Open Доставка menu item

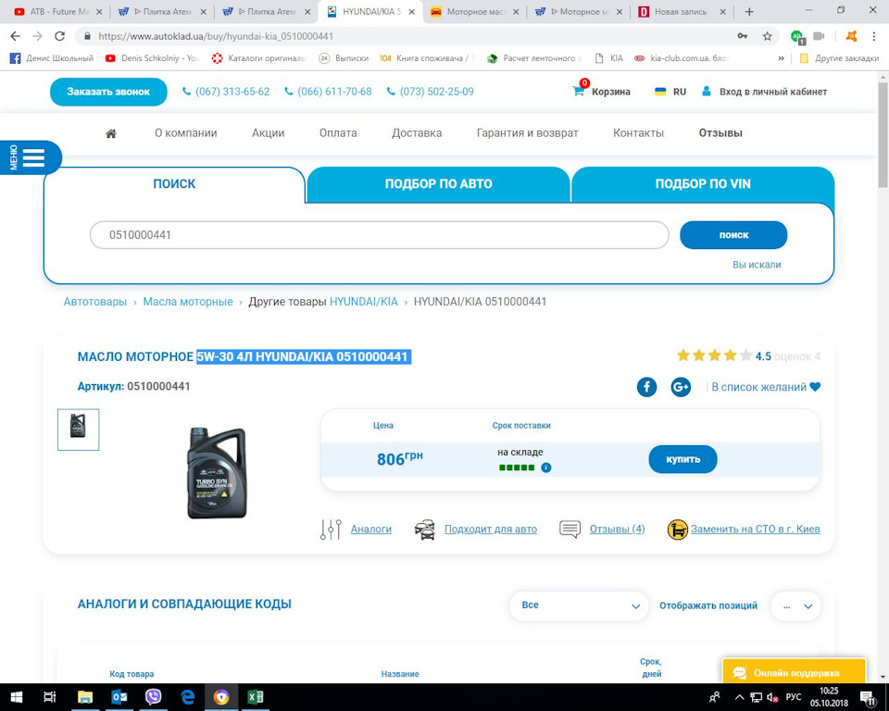pyautogui.click(x=417, y=133)
